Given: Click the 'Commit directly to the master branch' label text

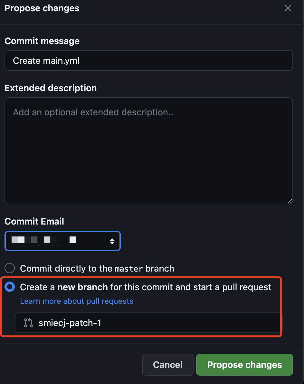Looking at the screenshot, I should 97,268.
